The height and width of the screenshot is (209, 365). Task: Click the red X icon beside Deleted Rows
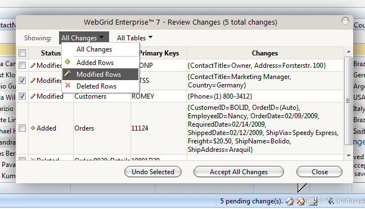coord(67,85)
